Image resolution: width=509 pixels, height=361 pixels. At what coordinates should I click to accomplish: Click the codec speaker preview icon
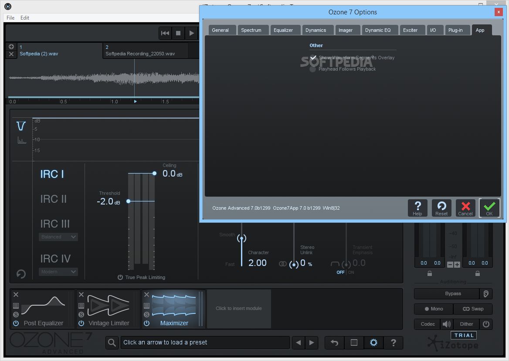coord(447,324)
